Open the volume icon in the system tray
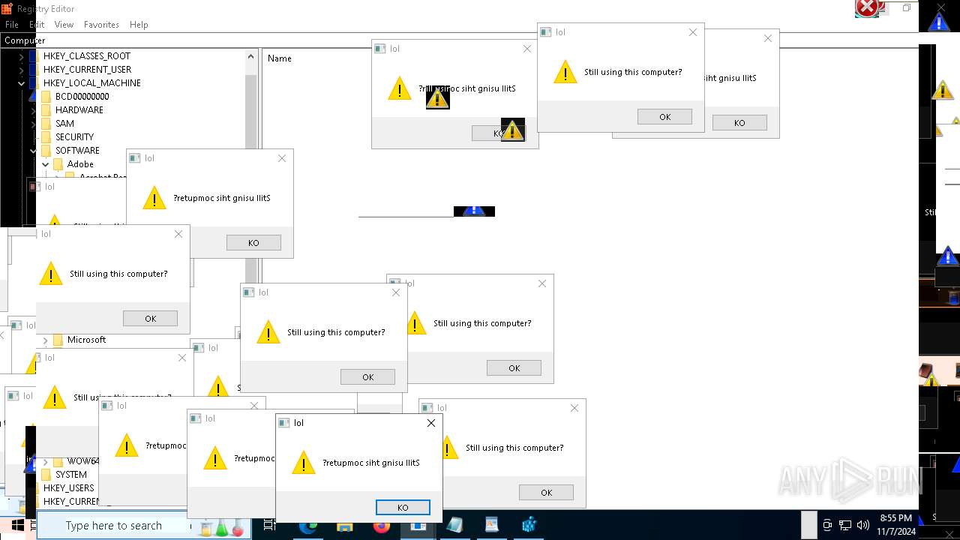960x540 pixels. click(862, 526)
